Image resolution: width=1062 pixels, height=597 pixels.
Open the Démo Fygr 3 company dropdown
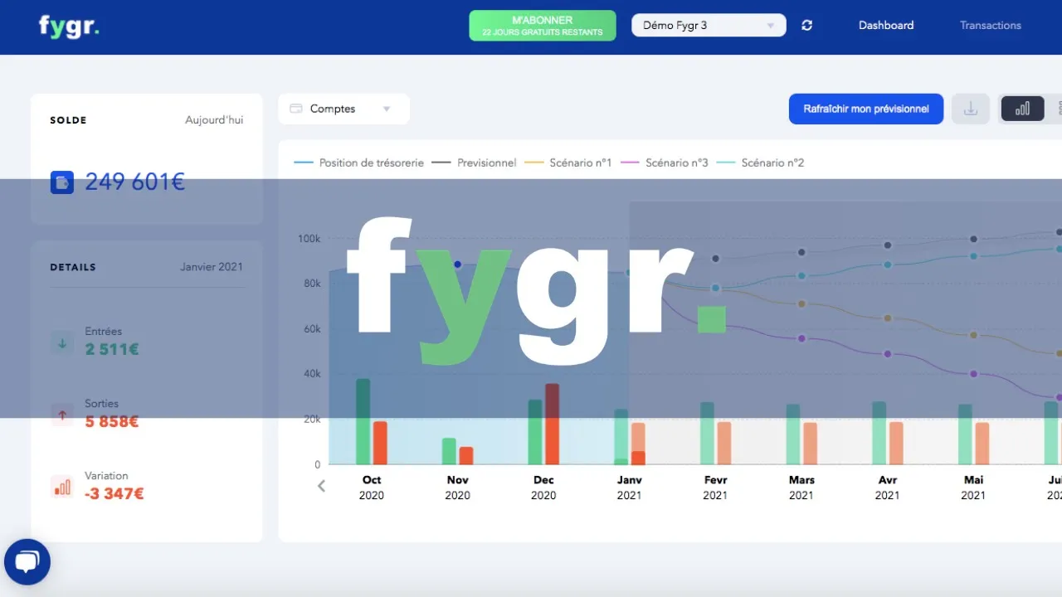[x=709, y=26]
